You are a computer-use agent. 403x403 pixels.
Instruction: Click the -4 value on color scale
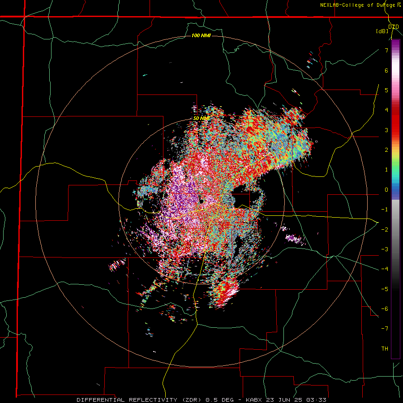(385, 269)
